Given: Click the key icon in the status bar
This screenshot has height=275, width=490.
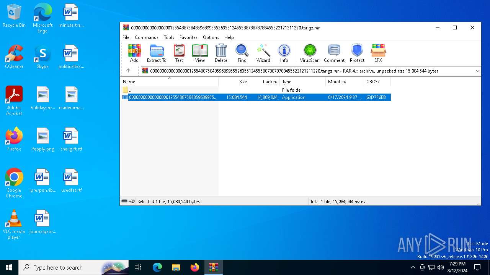Looking at the screenshot, I should pos(132,201).
